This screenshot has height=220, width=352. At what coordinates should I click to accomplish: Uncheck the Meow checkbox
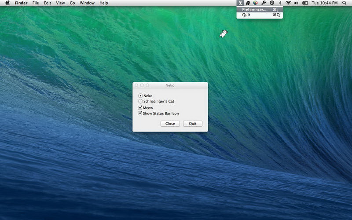tap(140, 108)
